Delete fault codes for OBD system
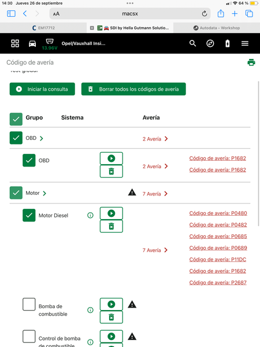The width and height of the screenshot is (260, 347). [111, 171]
